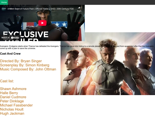
Task: Select the name Nicholas Hoult
Action: (x=12, y=109)
